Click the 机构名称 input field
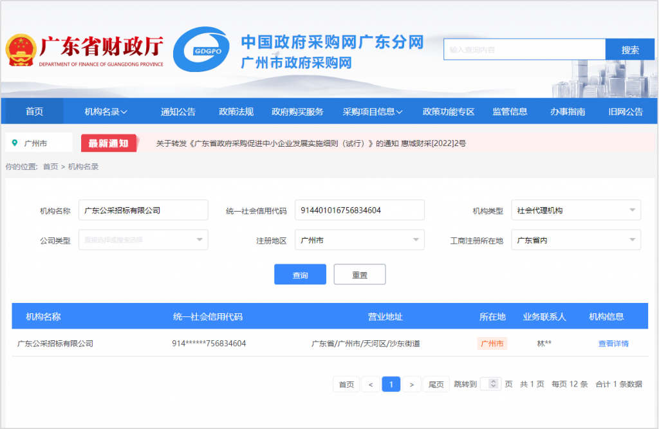The width and height of the screenshot is (659, 429). click(x=143, y=210)
